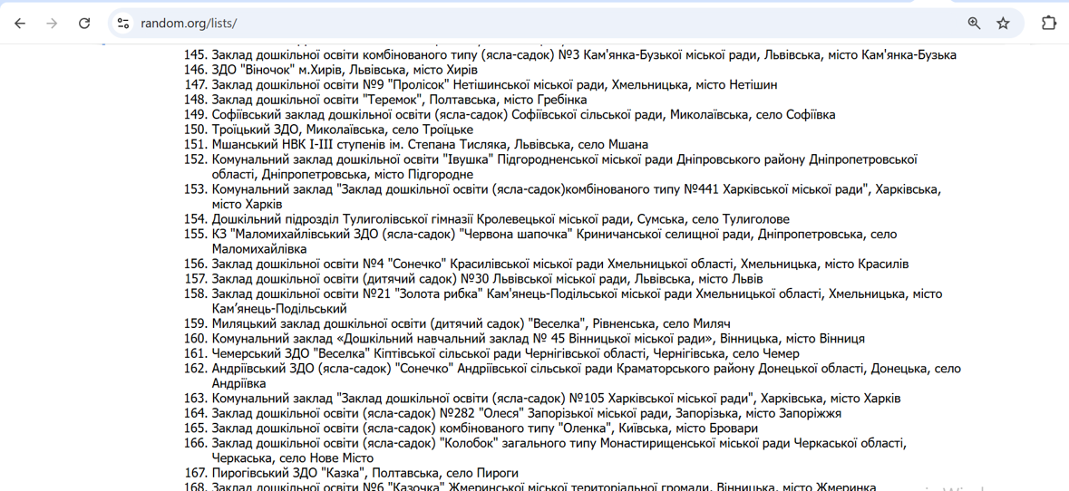Viewport: 1069px width, 491px height.
Task: Click item 147 №9 "Пролісок" Нетішинської ради
Action: tap(494, 85)
